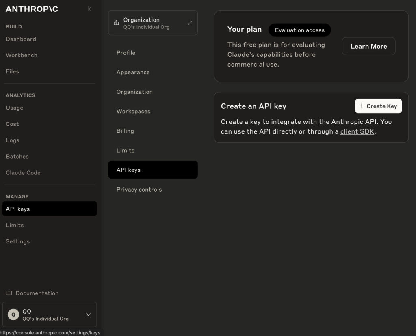Open the Billing settings tab

(125, 131)
